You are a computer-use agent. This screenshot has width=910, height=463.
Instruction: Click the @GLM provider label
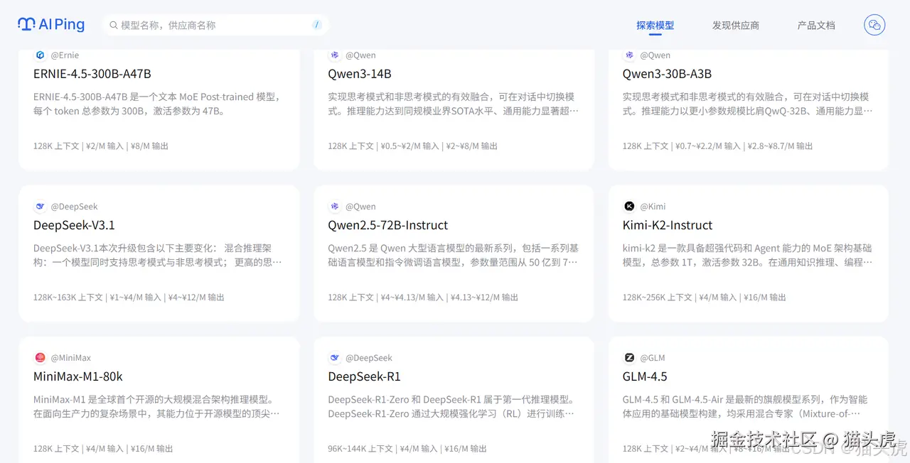coord(653,358)
